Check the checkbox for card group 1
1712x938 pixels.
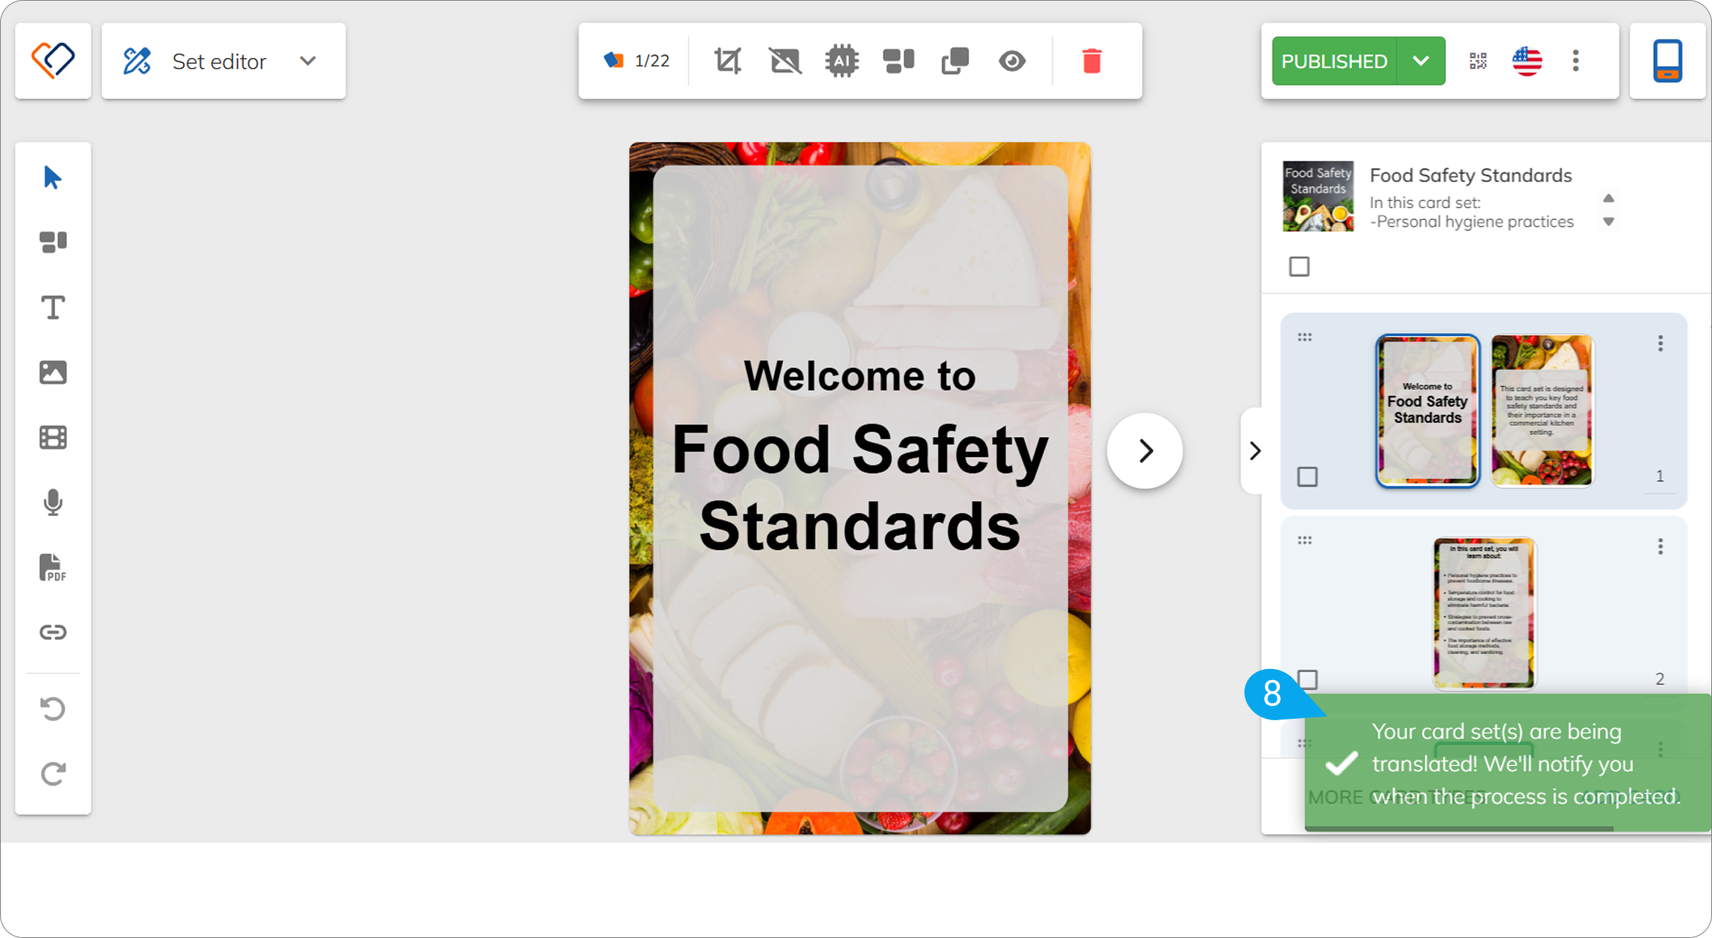pyautogui.click(x=1307, y=476)
